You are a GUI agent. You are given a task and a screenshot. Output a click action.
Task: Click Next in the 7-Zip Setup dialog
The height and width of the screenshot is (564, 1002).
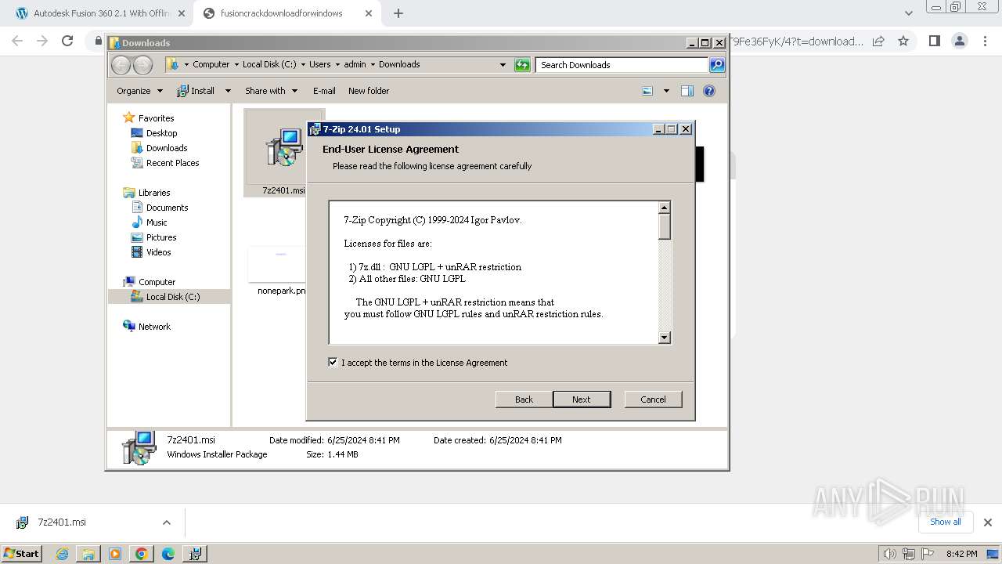tap(582, 399)
